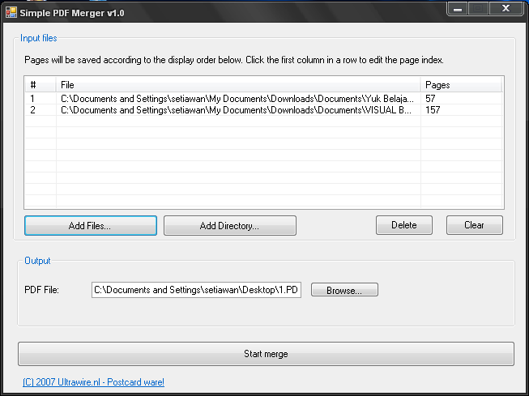Click the # column header
The image size is (529, 396).
coord(41,85)
